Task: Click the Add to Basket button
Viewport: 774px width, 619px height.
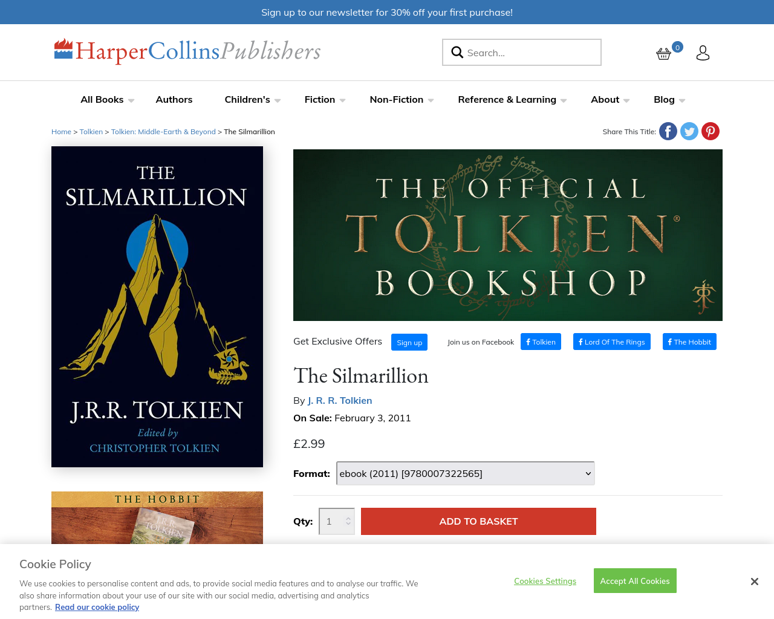Action: tap(478, 521)
